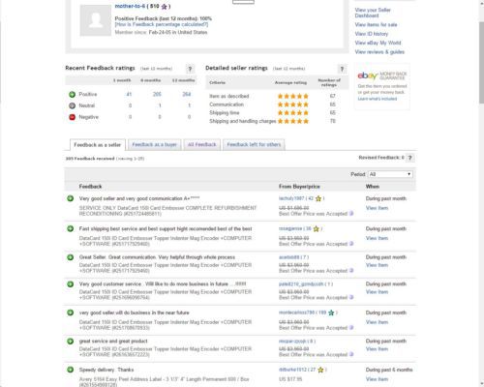Screen dimensions: 484x387
Task: Click 'During past 6 months' text
Action: [389, 370]
